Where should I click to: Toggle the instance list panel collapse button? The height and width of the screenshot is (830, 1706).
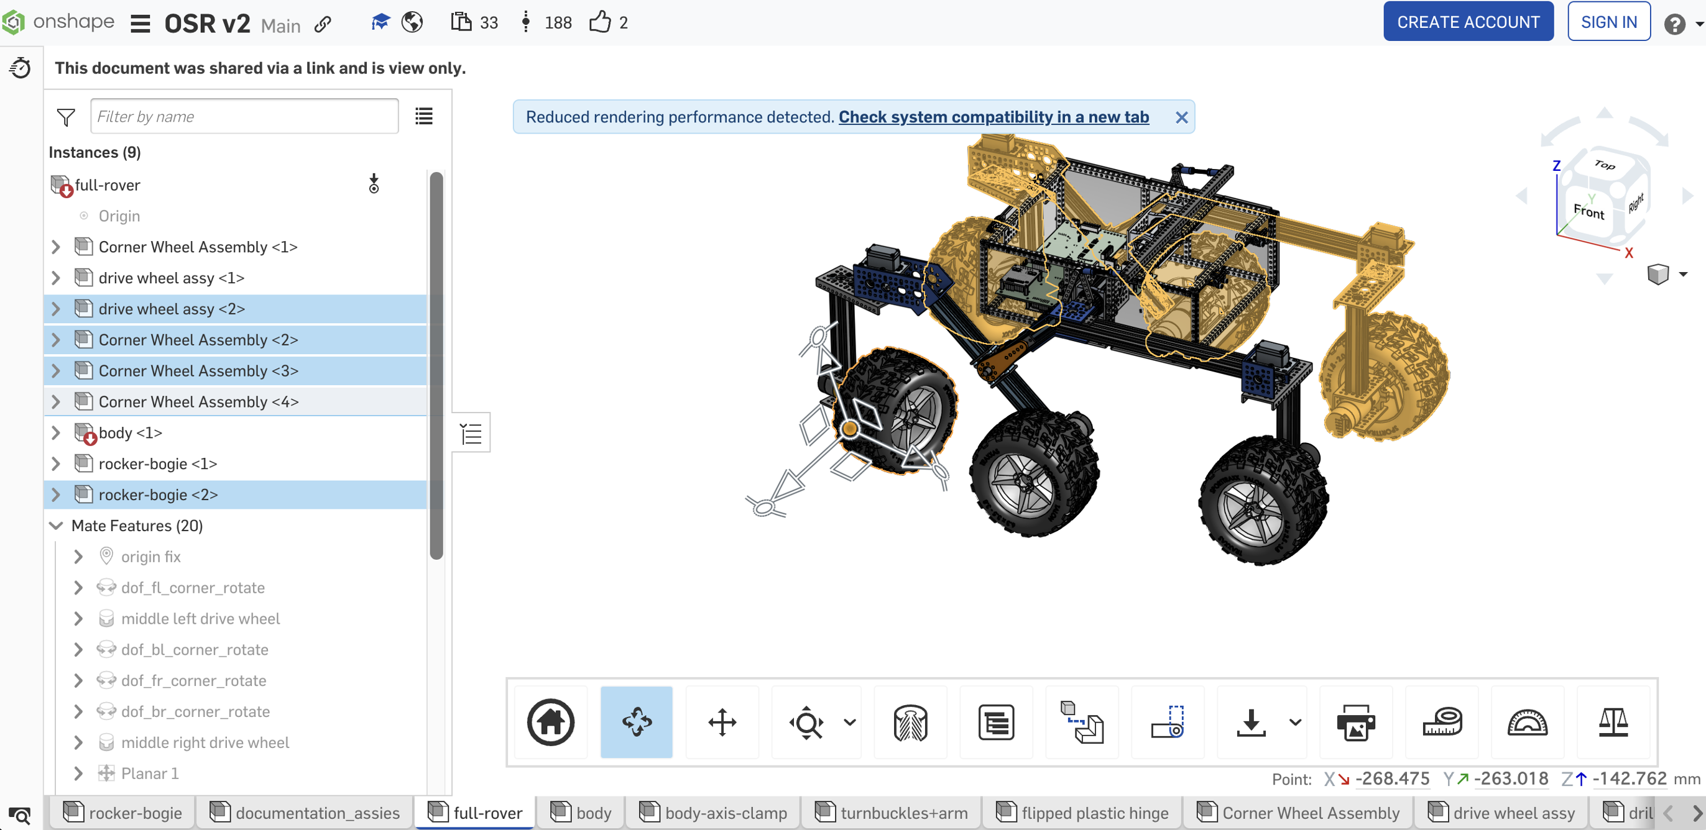[471, 434]
